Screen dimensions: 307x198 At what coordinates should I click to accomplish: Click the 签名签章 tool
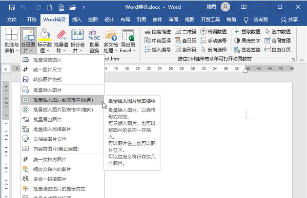click(x=247, y=50)
